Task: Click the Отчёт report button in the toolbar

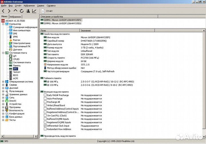Action: pos(47,11)
